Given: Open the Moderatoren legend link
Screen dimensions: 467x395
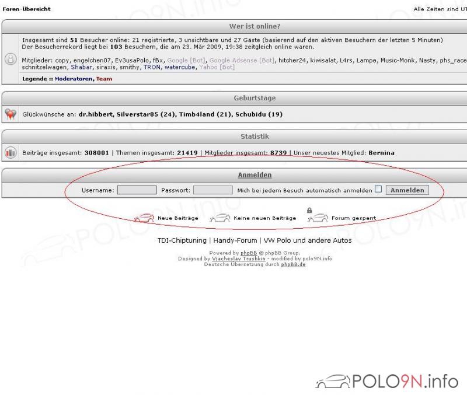Looking at the screenshot, I should 74,79.
